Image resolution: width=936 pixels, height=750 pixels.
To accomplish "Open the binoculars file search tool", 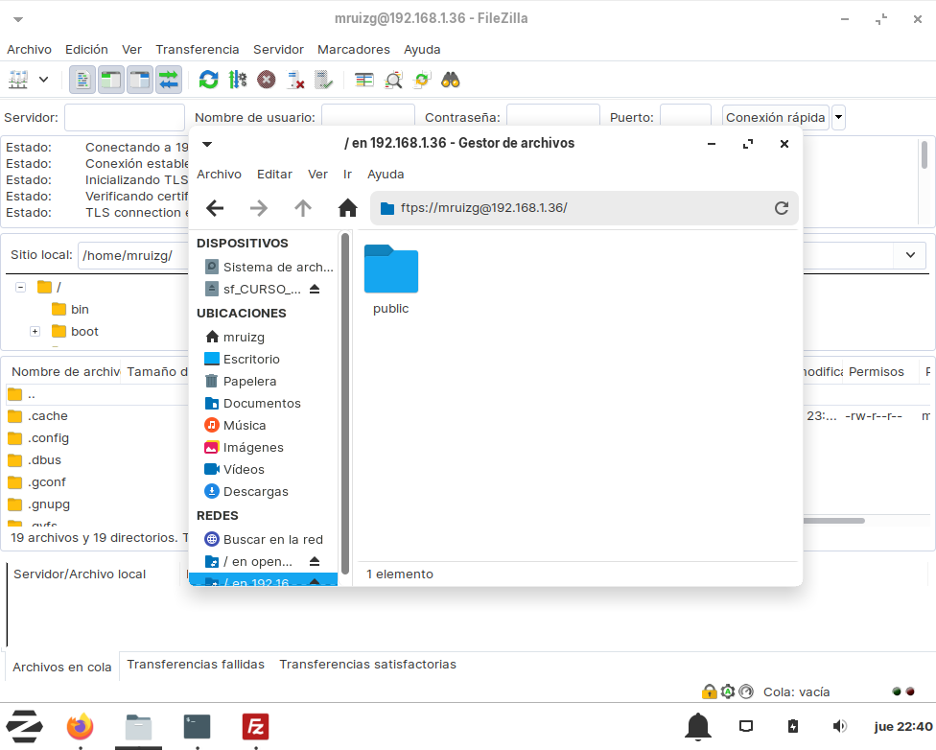I will tap(451, 80).
